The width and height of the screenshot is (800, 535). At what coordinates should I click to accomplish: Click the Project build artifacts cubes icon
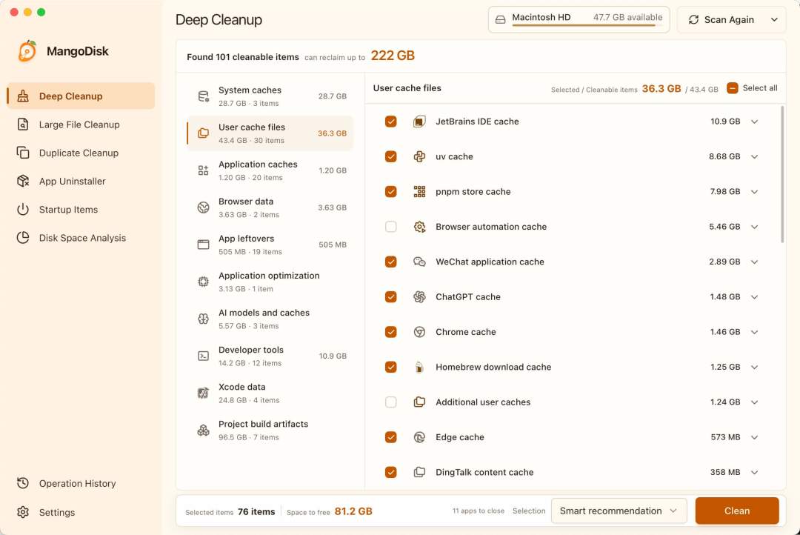point(203,431)
